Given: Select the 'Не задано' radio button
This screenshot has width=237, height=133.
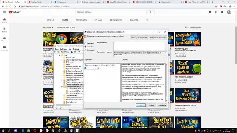Looking at the screenshot, I should click(x=86, y=43).
